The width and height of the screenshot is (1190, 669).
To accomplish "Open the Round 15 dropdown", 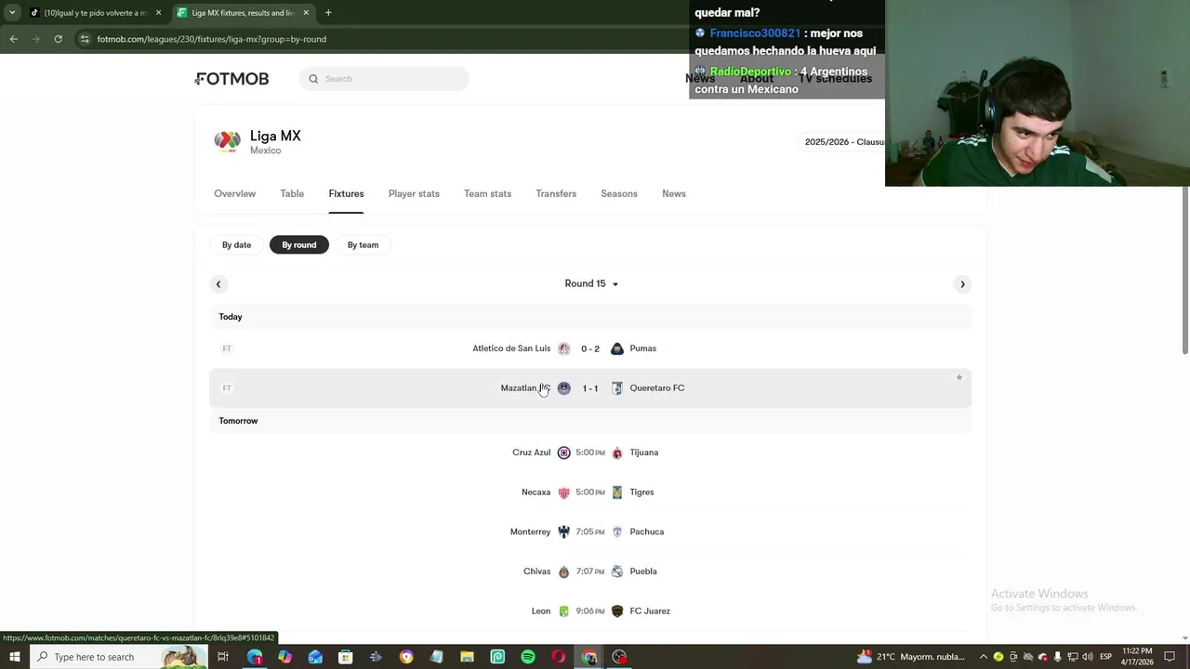I will click(x=591, y=284).
